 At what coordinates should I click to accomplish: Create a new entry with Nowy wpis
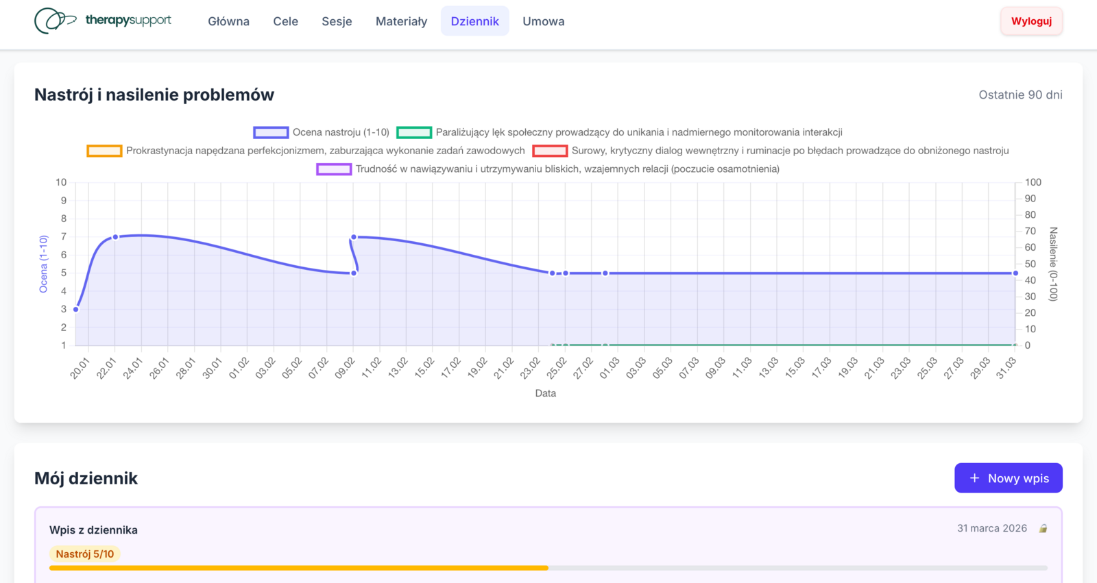pos(1008,478)
